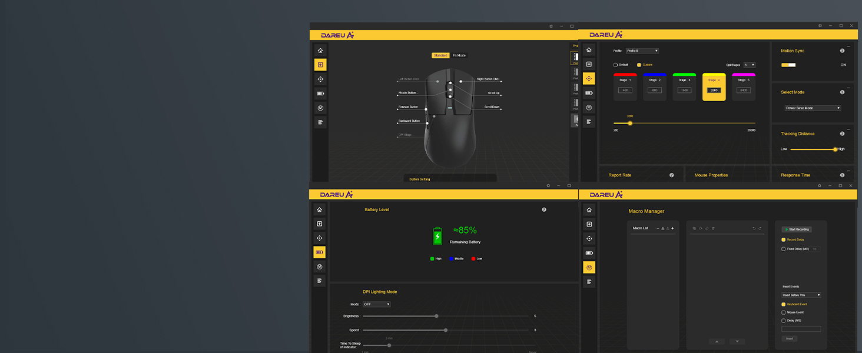Open the Dpi Stages count dropdown
This screenshot has width=862, height=353.
749,65
